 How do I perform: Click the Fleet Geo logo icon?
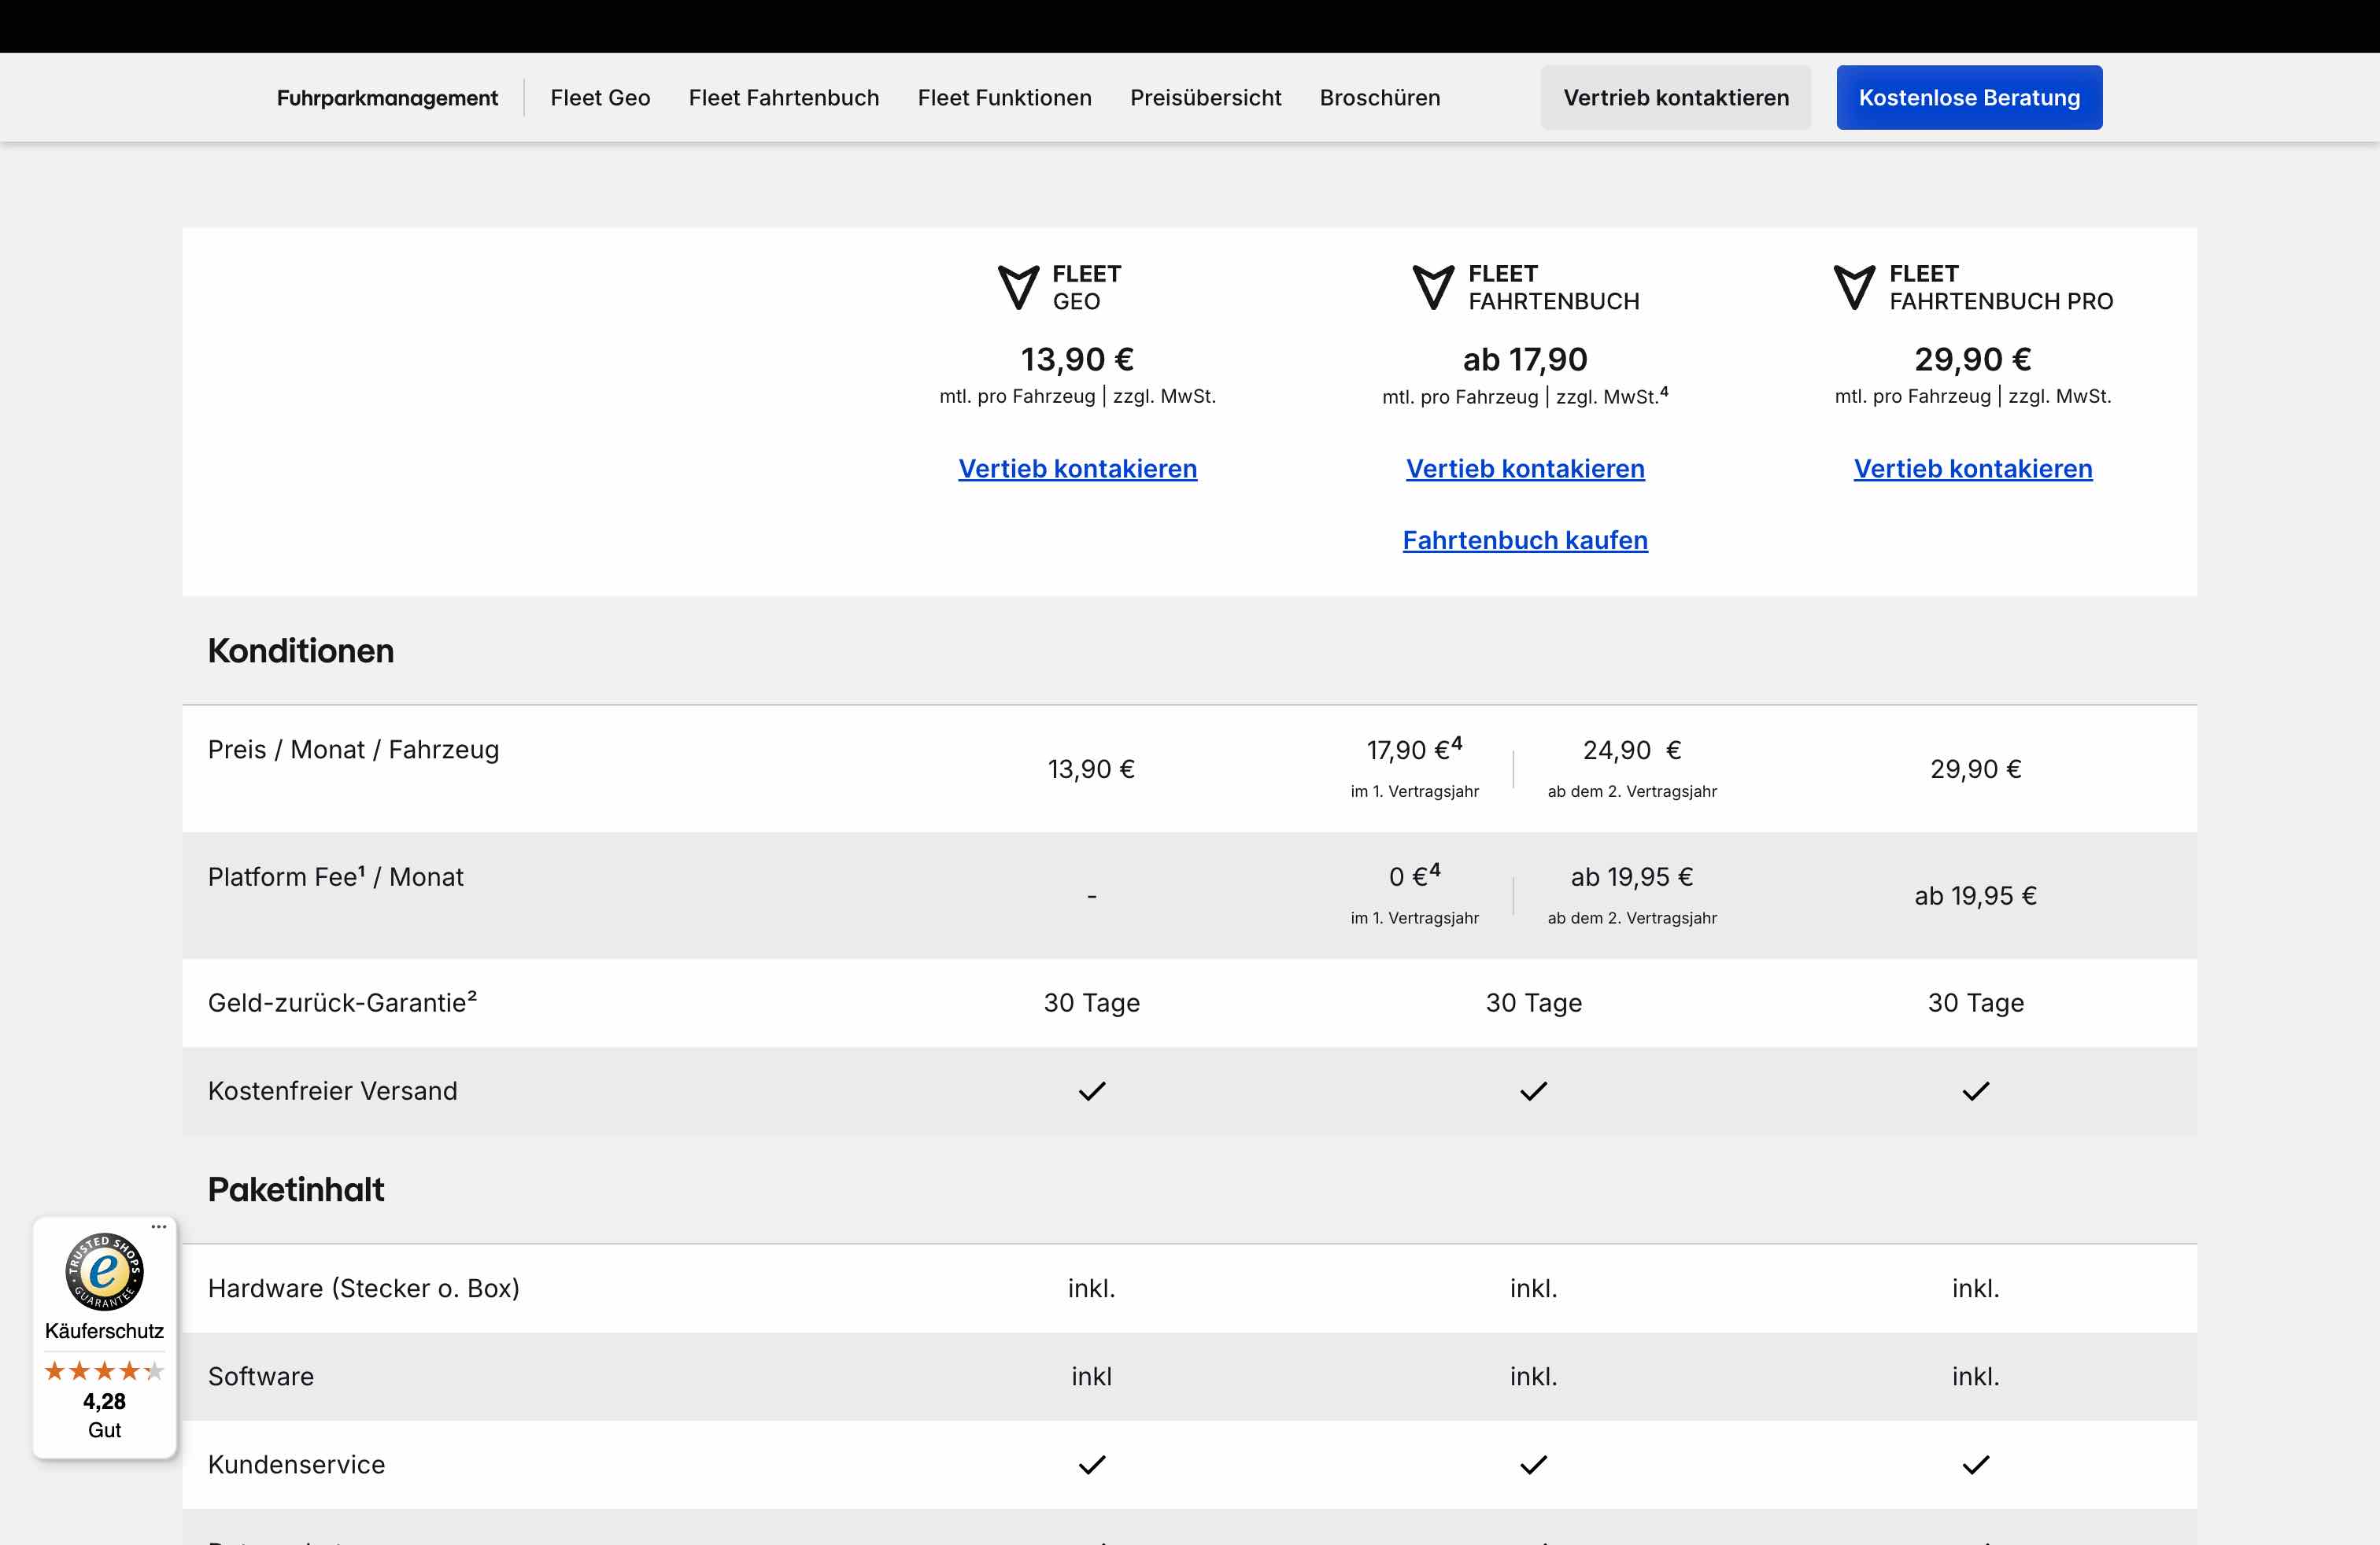(1018, 287)
